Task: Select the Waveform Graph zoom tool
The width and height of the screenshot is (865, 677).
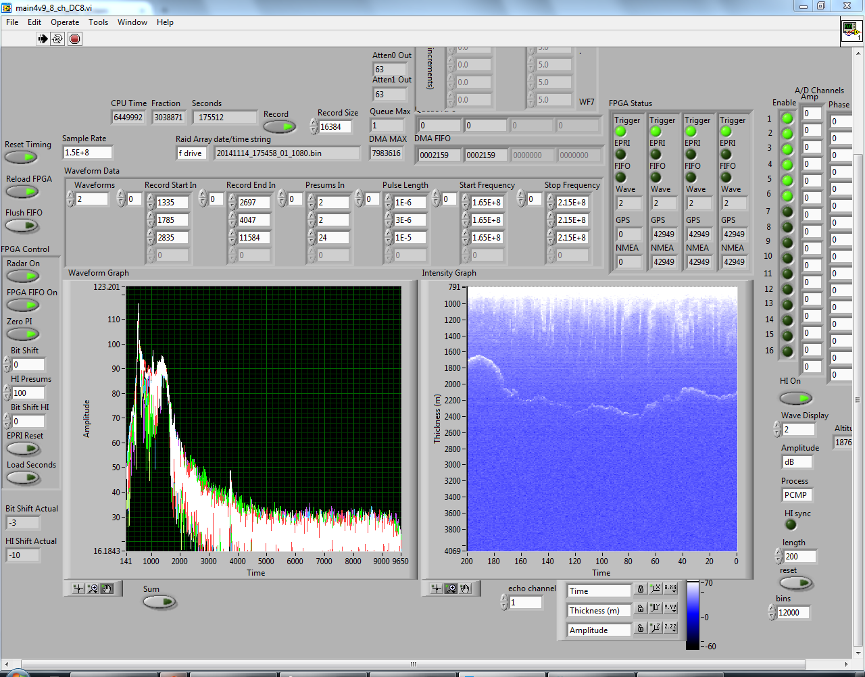Action: pos(93,588)
